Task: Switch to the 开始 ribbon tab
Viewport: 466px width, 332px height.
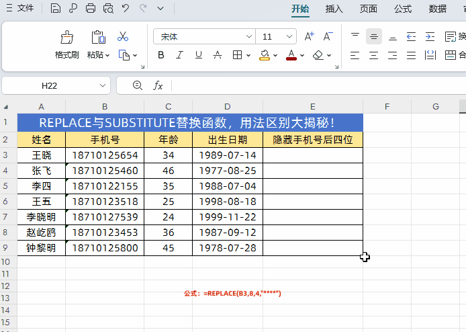Action: coord(300,9)
